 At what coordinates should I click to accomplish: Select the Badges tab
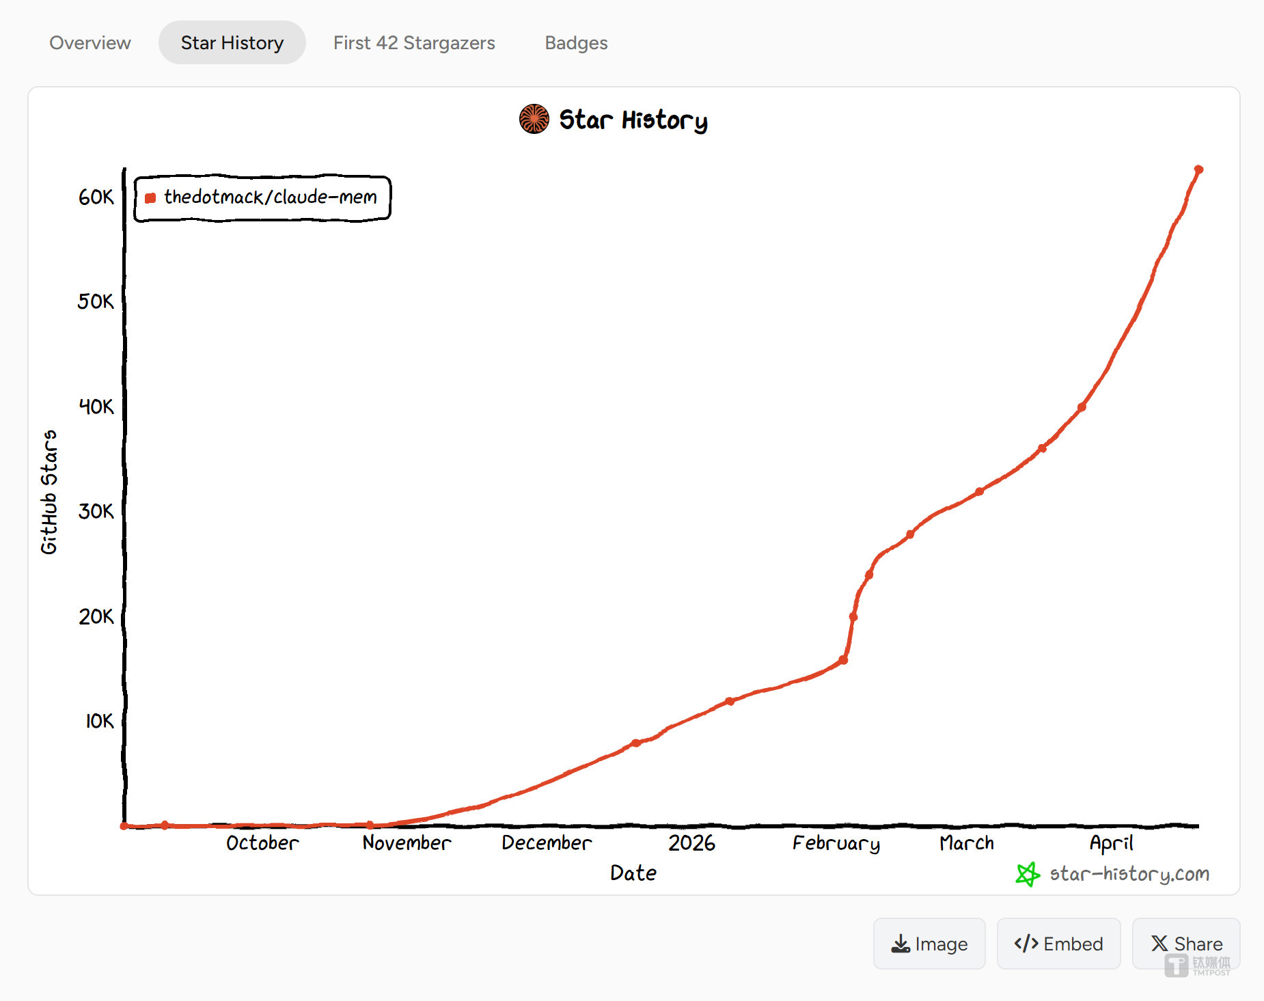tap(576, 42)
